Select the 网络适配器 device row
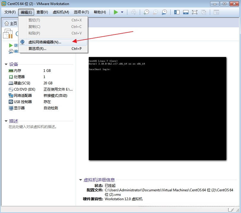Viewport: 241px width, 213px height. (41, 95)
